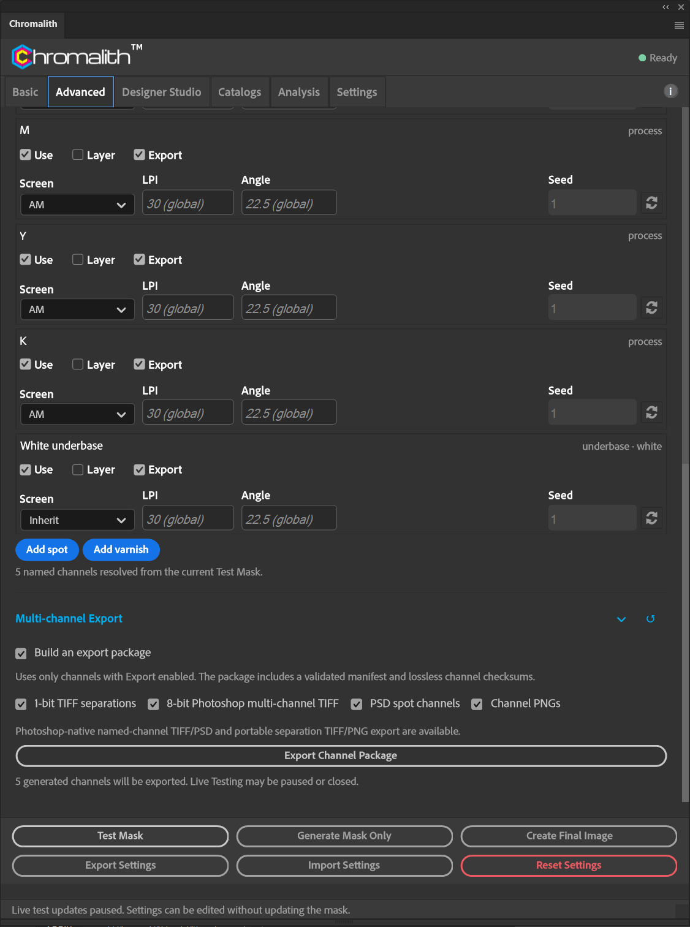This screenshot has width=690, height=927.
Task: Click Generate Mask Only button
Action: pyautogui.click(x=344, y=836)
